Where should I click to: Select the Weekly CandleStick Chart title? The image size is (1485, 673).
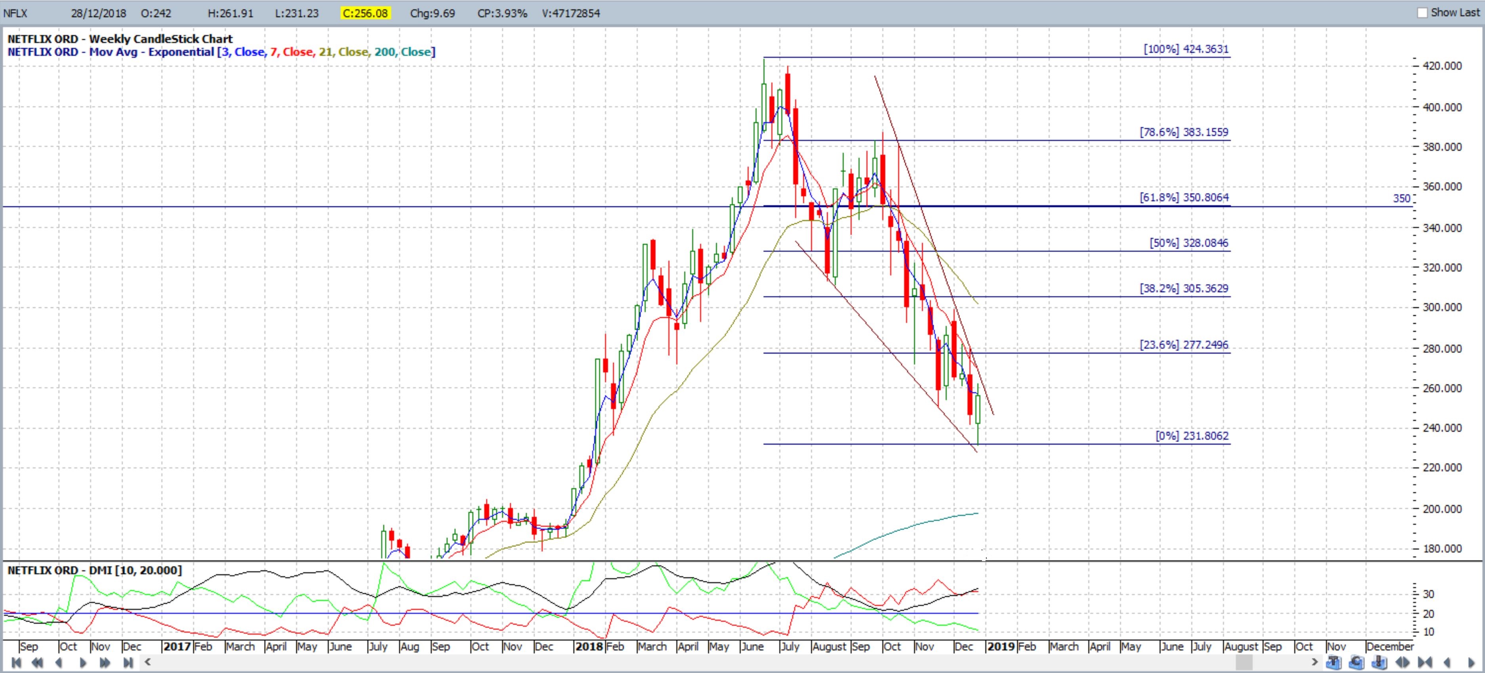point(120,38)
